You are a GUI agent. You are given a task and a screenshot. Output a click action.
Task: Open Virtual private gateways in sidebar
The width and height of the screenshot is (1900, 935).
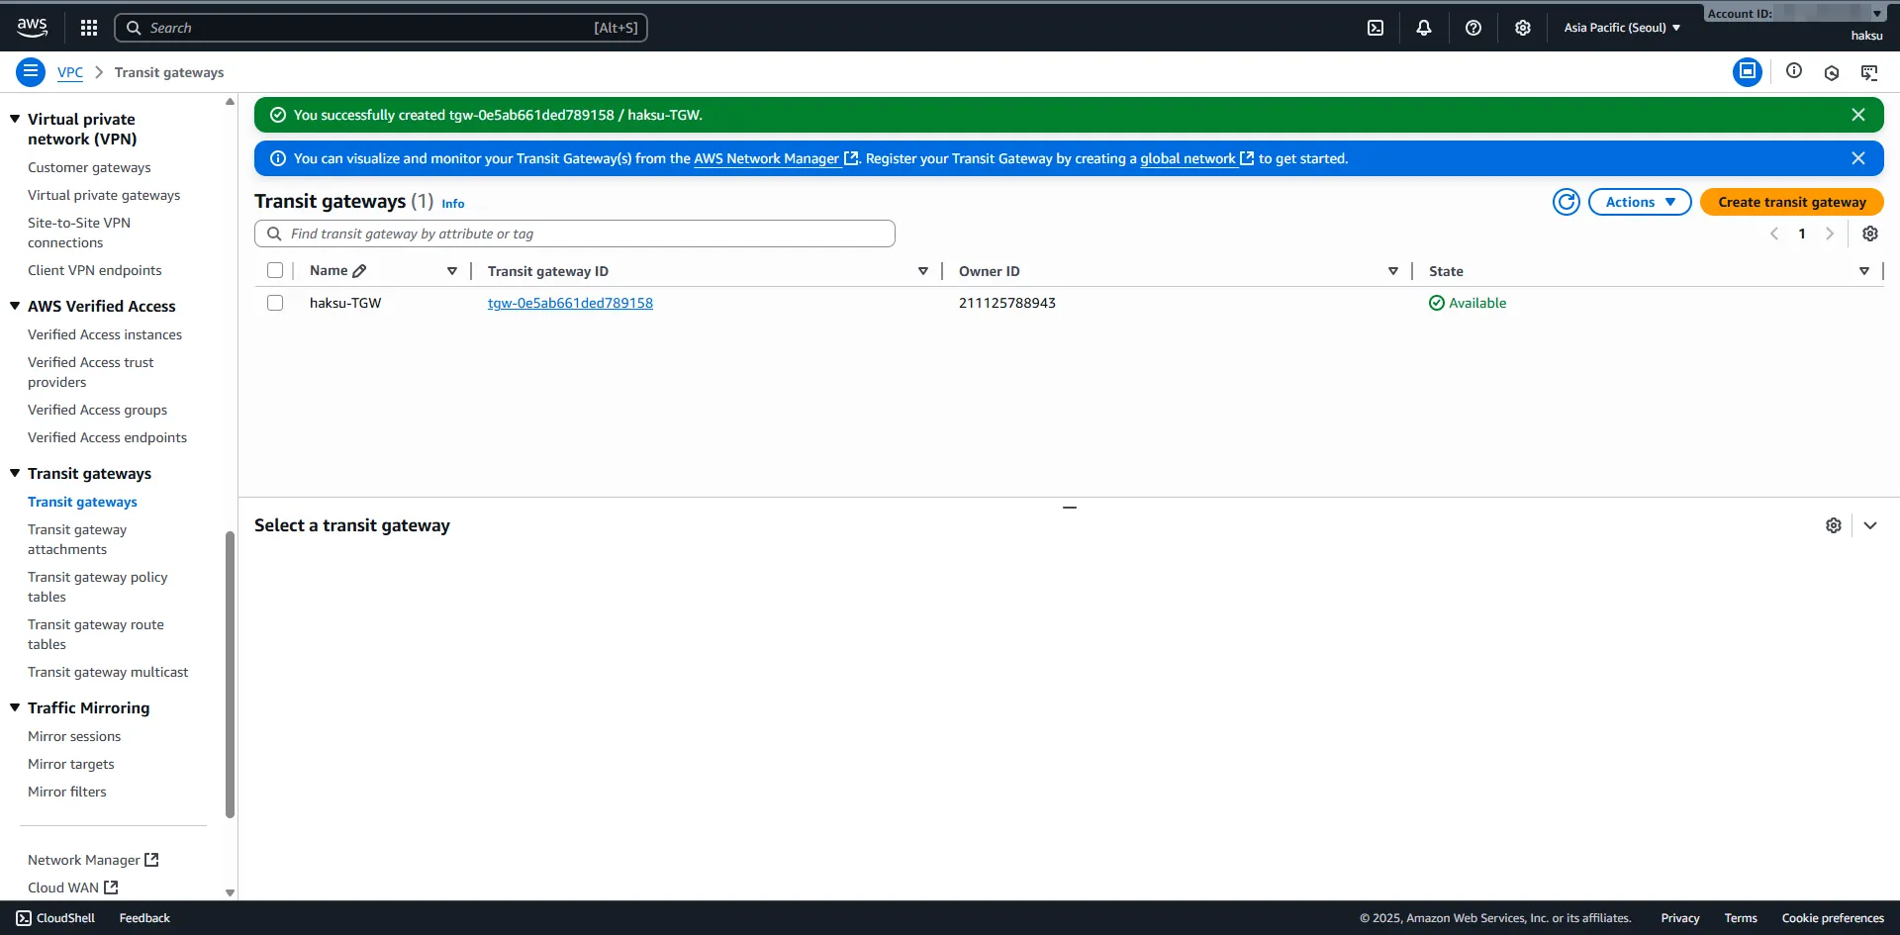coord(104,195)
